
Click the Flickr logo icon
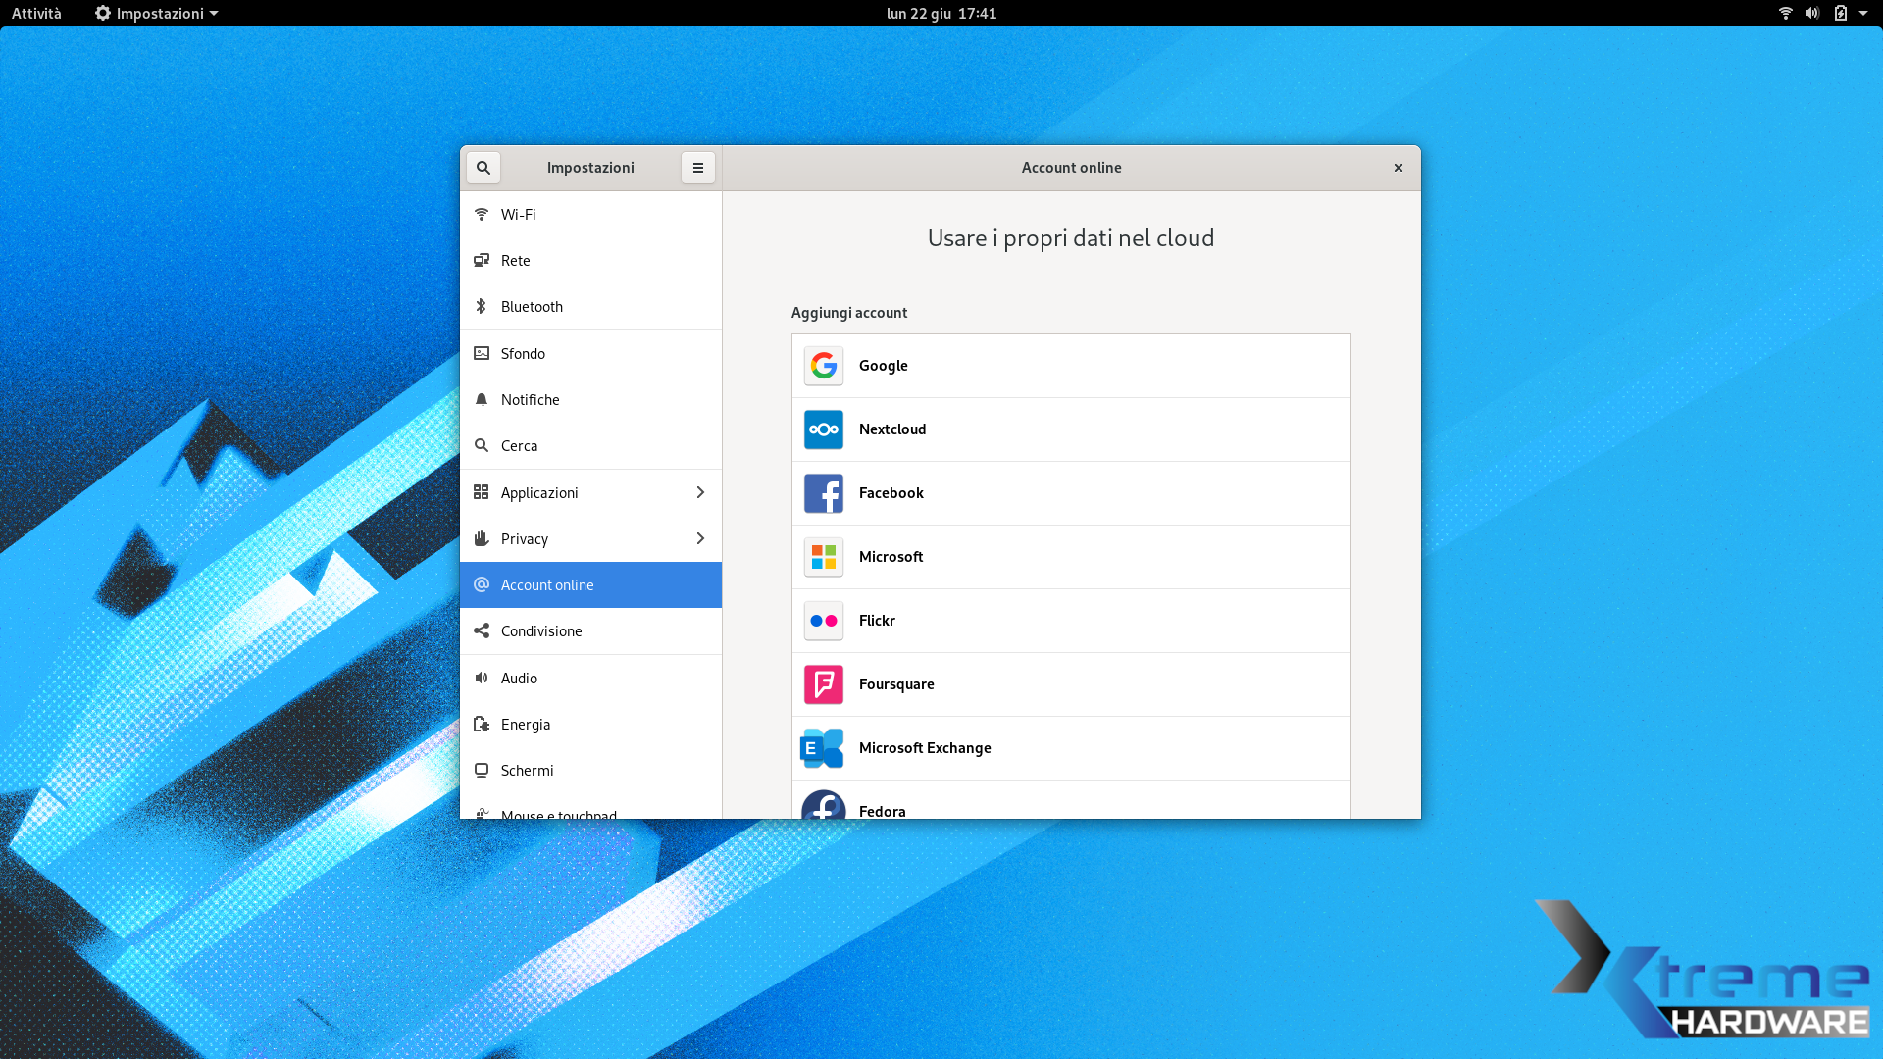tap(824, 621)
